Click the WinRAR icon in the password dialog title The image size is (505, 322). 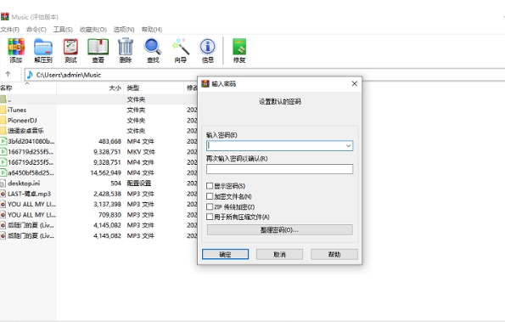(x=205, y=83)
